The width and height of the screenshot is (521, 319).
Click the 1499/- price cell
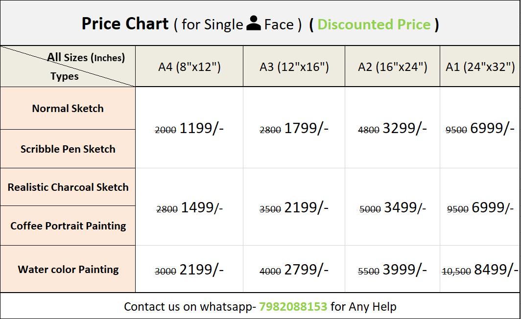point(189,207)
